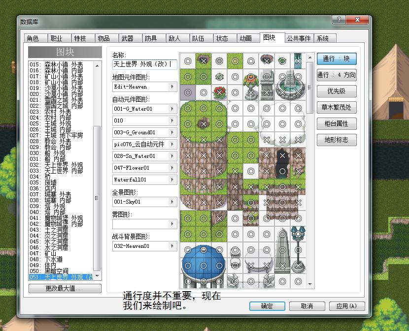
Task: Select the small stone stool tile
Action: pyautogui.click(x=235, y=266)
